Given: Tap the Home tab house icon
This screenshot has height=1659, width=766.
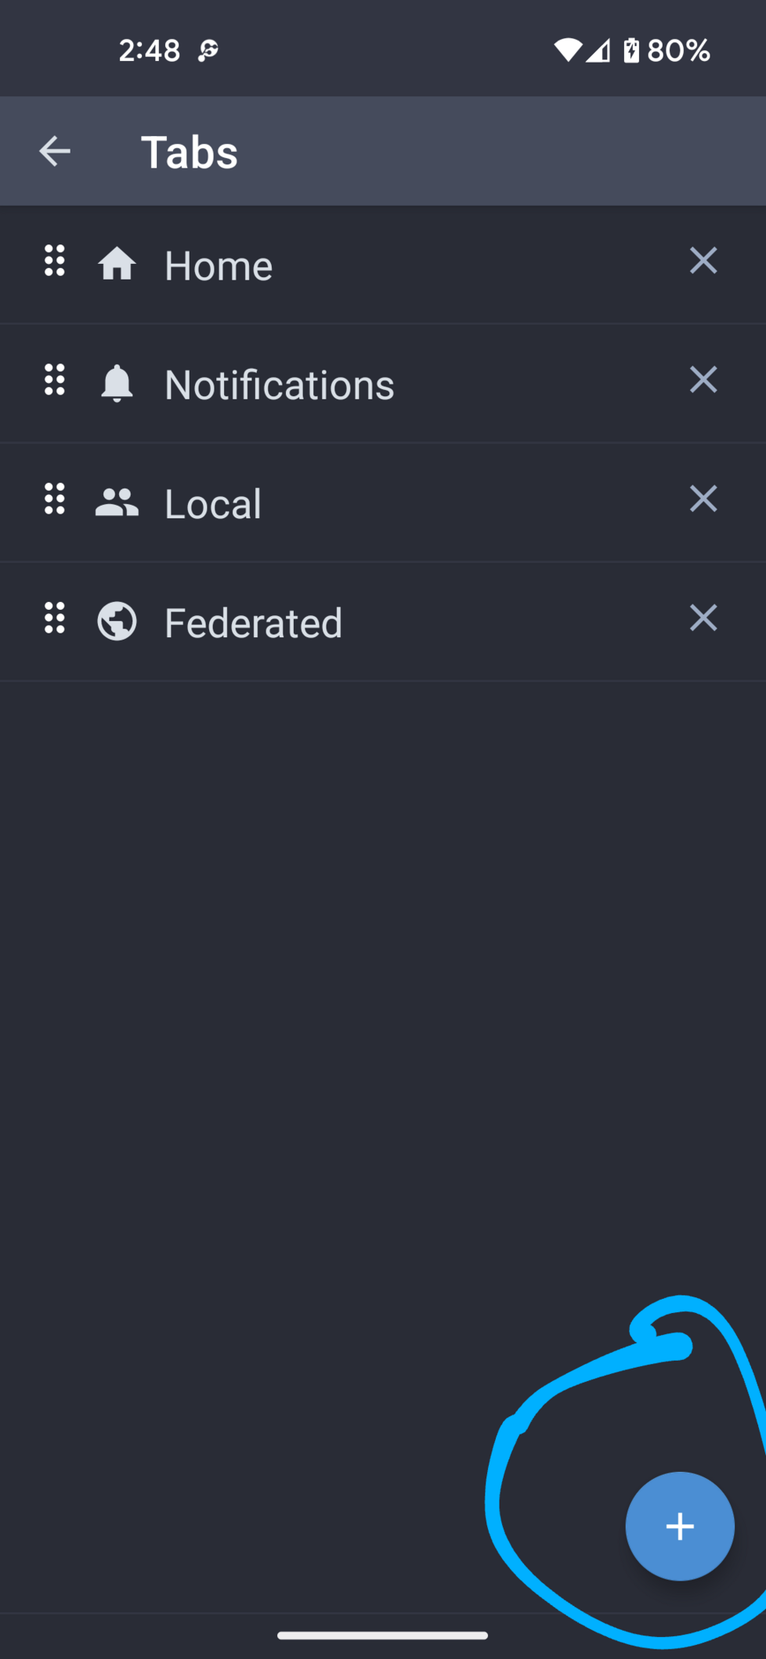Looking at the screenshot, I should click(x=117, y=264).
